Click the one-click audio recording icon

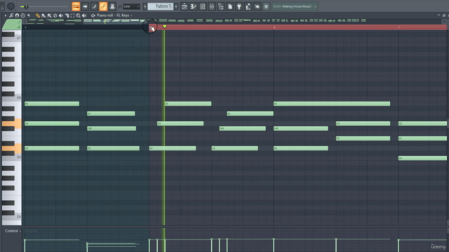pyautogui.click(x=257, y=6)
